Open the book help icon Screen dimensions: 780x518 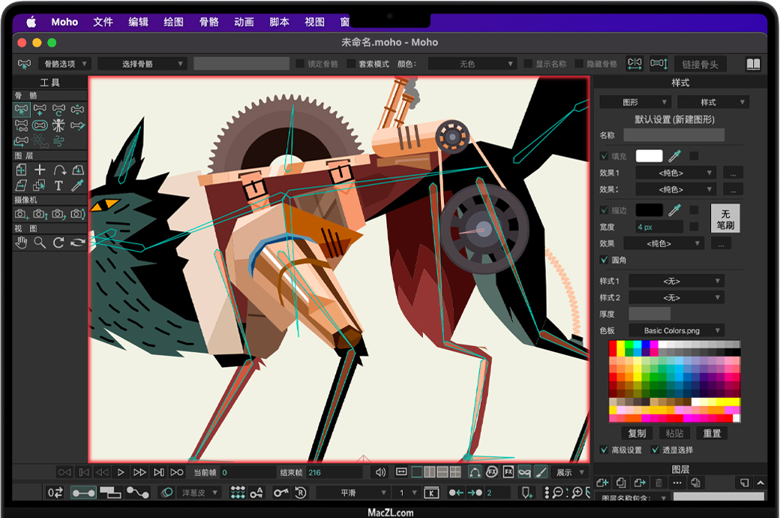(753, 65)
